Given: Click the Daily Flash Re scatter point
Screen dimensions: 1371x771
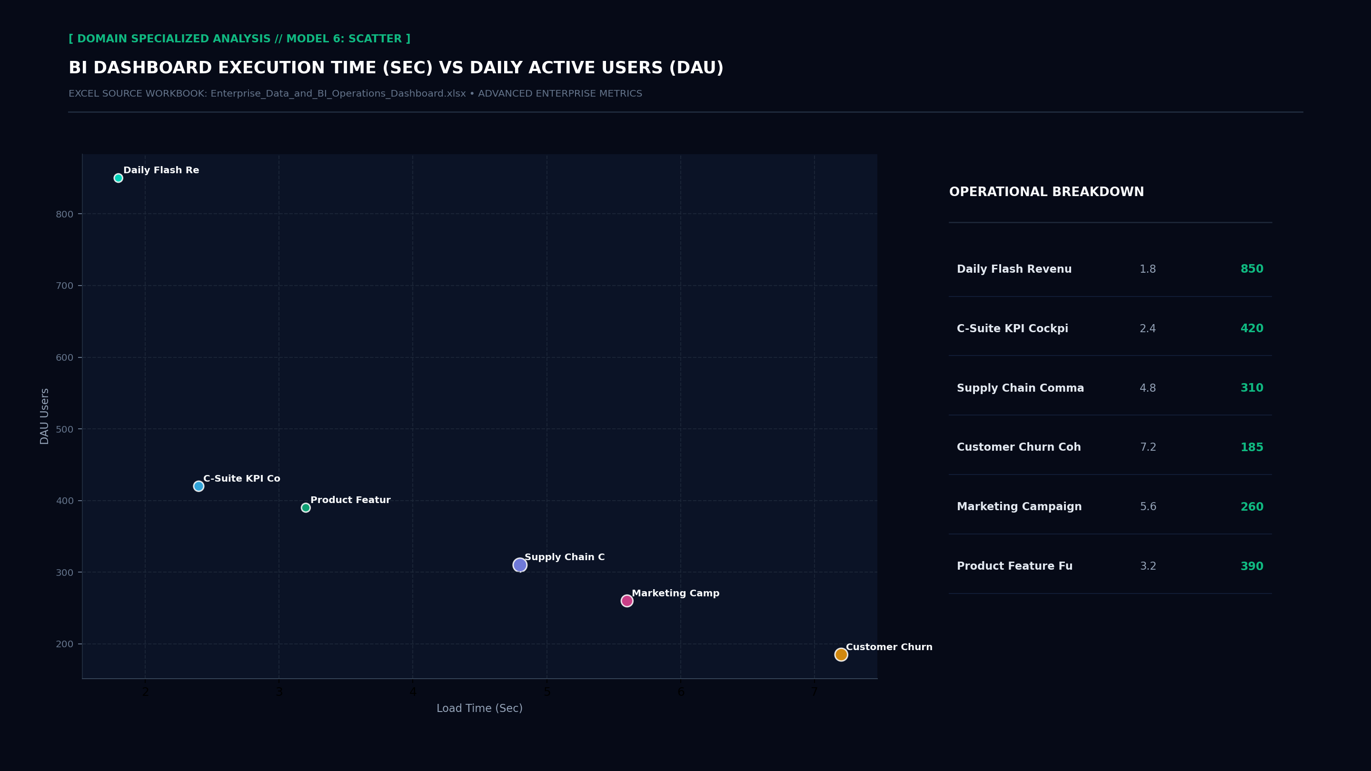Looking at the screenshot, I should point(118,178).
